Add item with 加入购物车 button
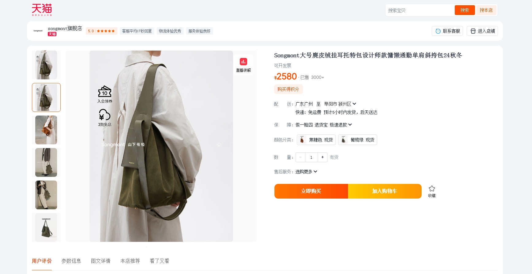 385,191
